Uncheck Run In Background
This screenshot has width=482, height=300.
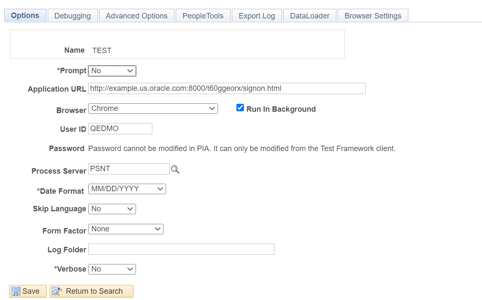point(240,108)
